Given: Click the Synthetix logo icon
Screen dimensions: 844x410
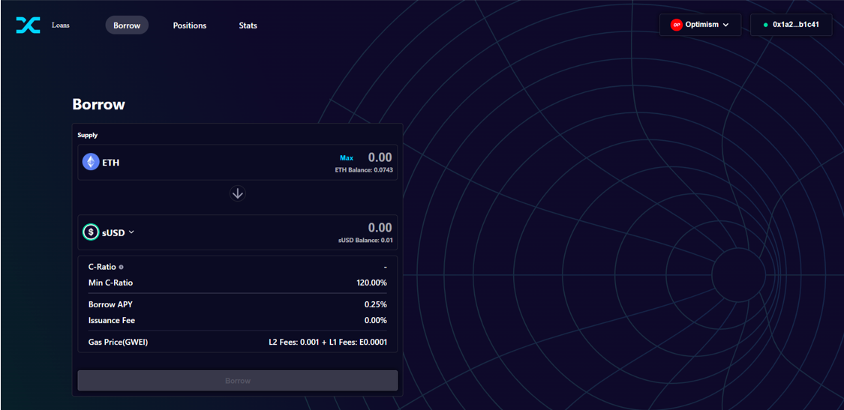Looking at the screenshot, I should 28,25.
